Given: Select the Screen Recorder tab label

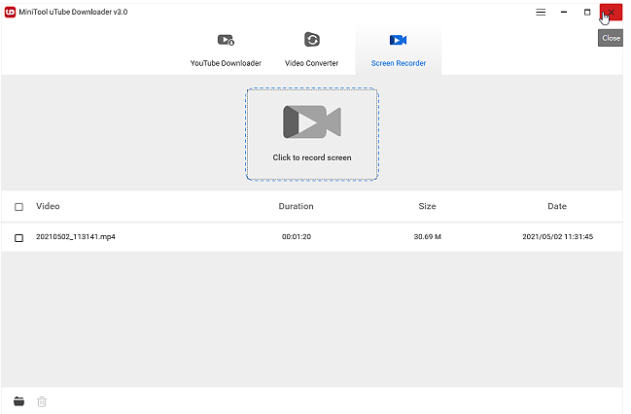Looking at the screenshot, I should click(399, 63).
